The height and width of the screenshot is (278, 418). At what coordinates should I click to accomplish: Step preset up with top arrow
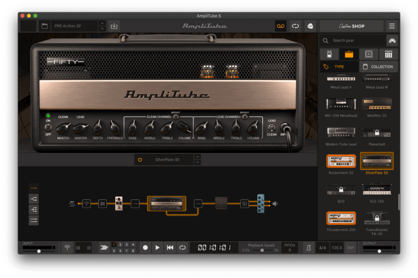point(102,23)
